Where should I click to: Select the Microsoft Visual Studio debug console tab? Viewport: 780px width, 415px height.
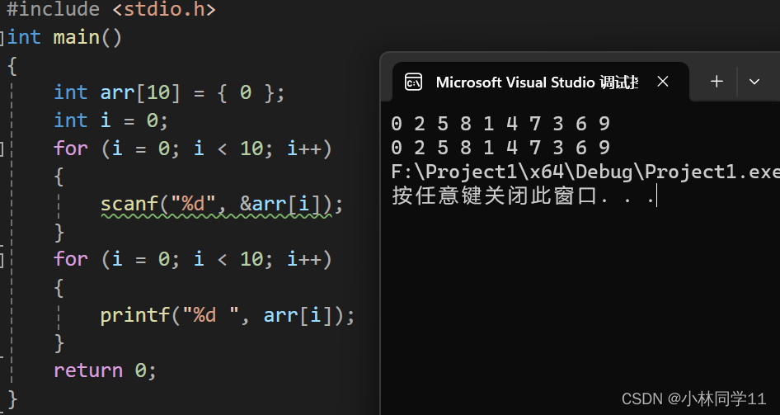pyautogui.click(x=540, y=82)
